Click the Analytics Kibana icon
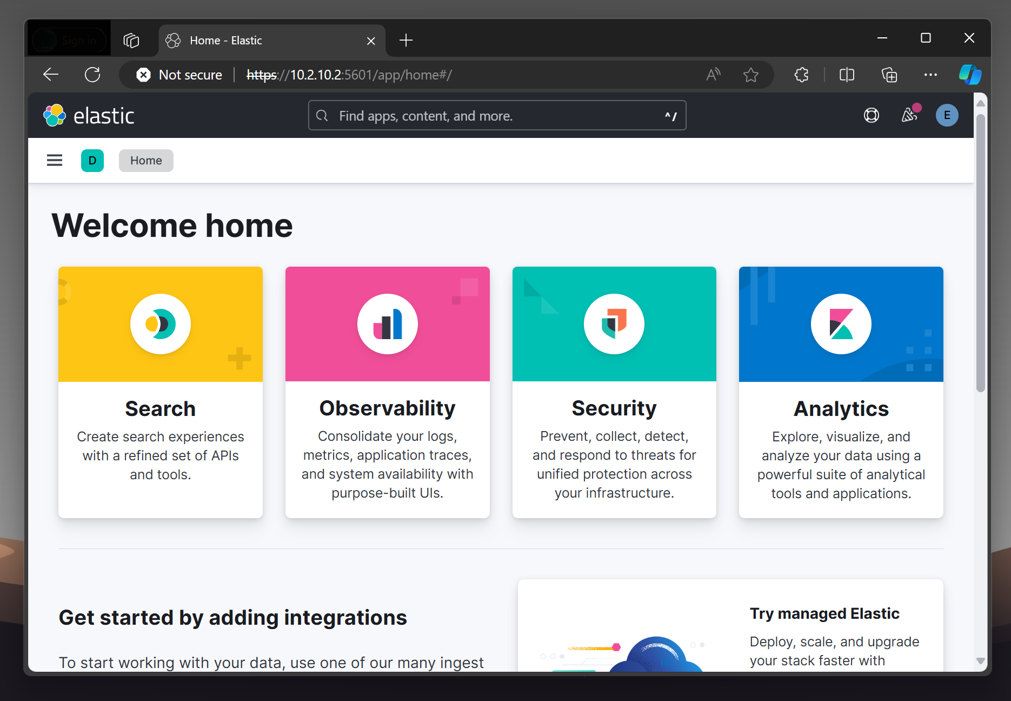Viewport: 1011px width, 701px height. click(x=841, y=324)
